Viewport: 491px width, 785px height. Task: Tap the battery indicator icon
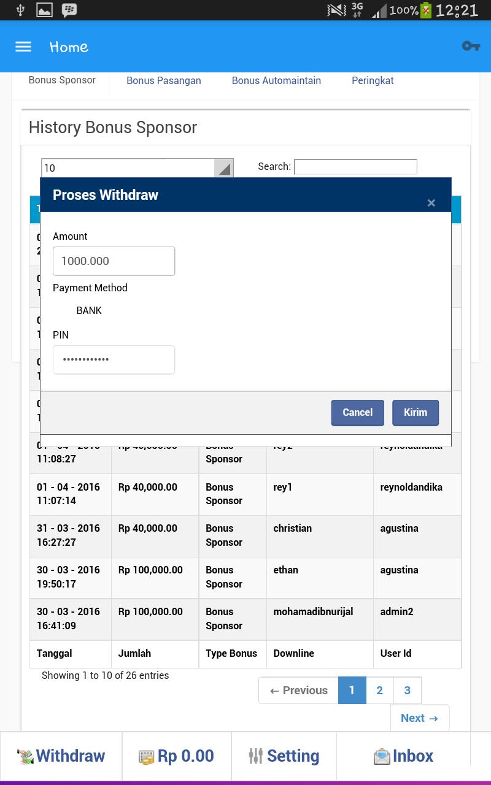point(426,10)
